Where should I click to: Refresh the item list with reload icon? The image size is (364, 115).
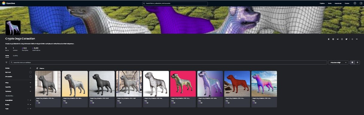[37, 68]
